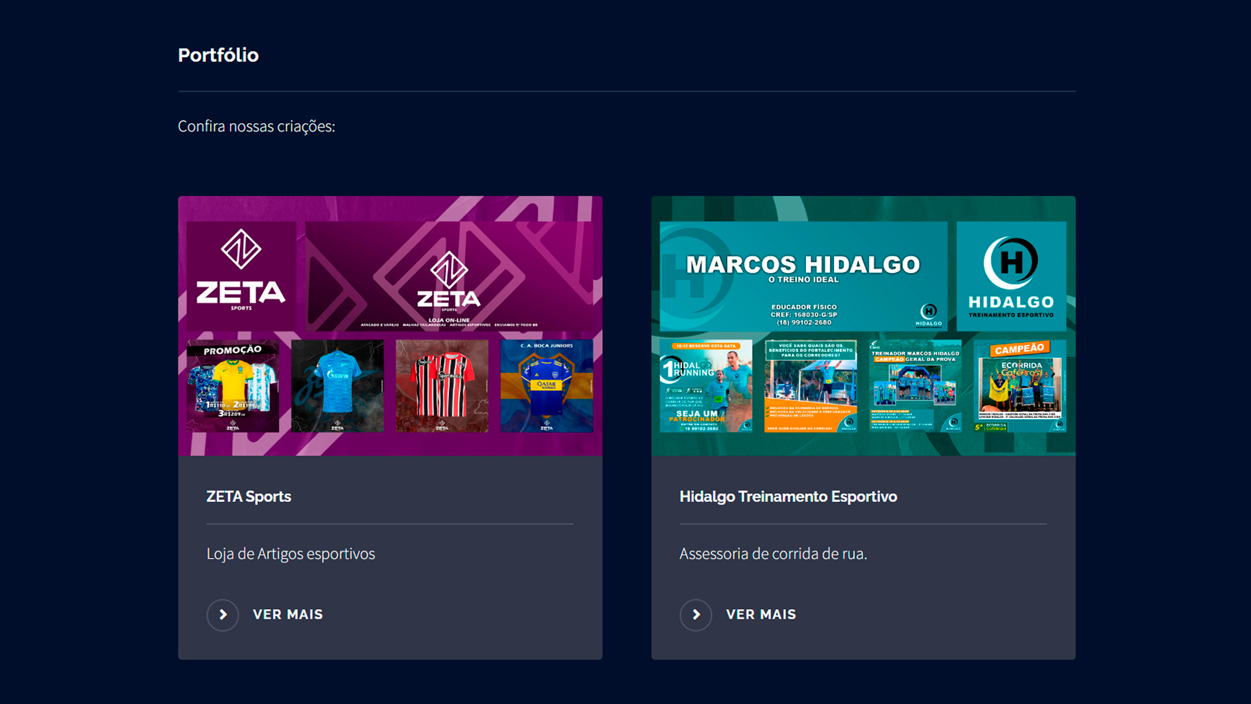The height and width of the screenshot is (704, 1251).
Task: Open the CAMPEÃO Ecorrida thumbnail
Action: tap(1020, 386)
